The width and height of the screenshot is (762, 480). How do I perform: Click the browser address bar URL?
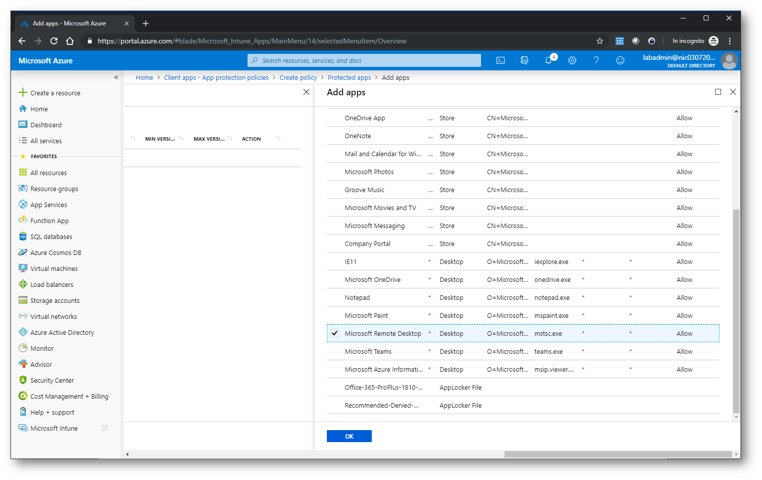(252, 41)
